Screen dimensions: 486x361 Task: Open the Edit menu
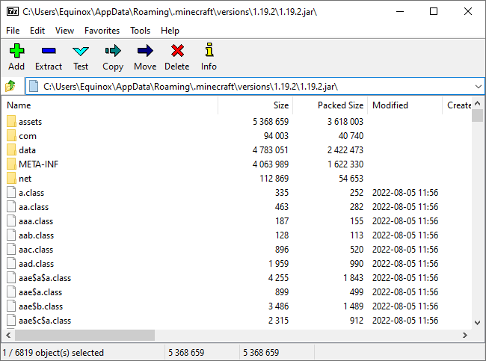point(37,31)
